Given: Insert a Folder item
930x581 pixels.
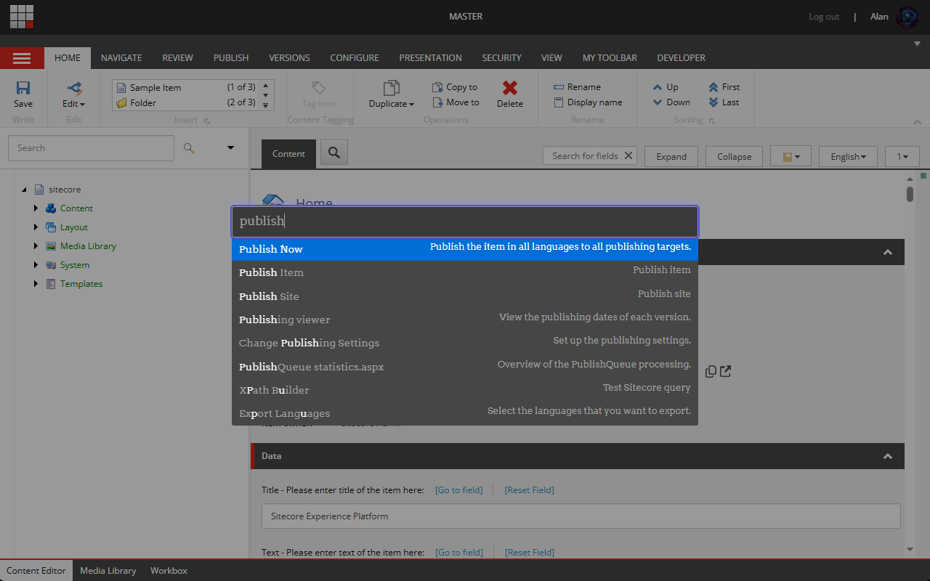Looking at the screenshot, I should coord(185,102).
